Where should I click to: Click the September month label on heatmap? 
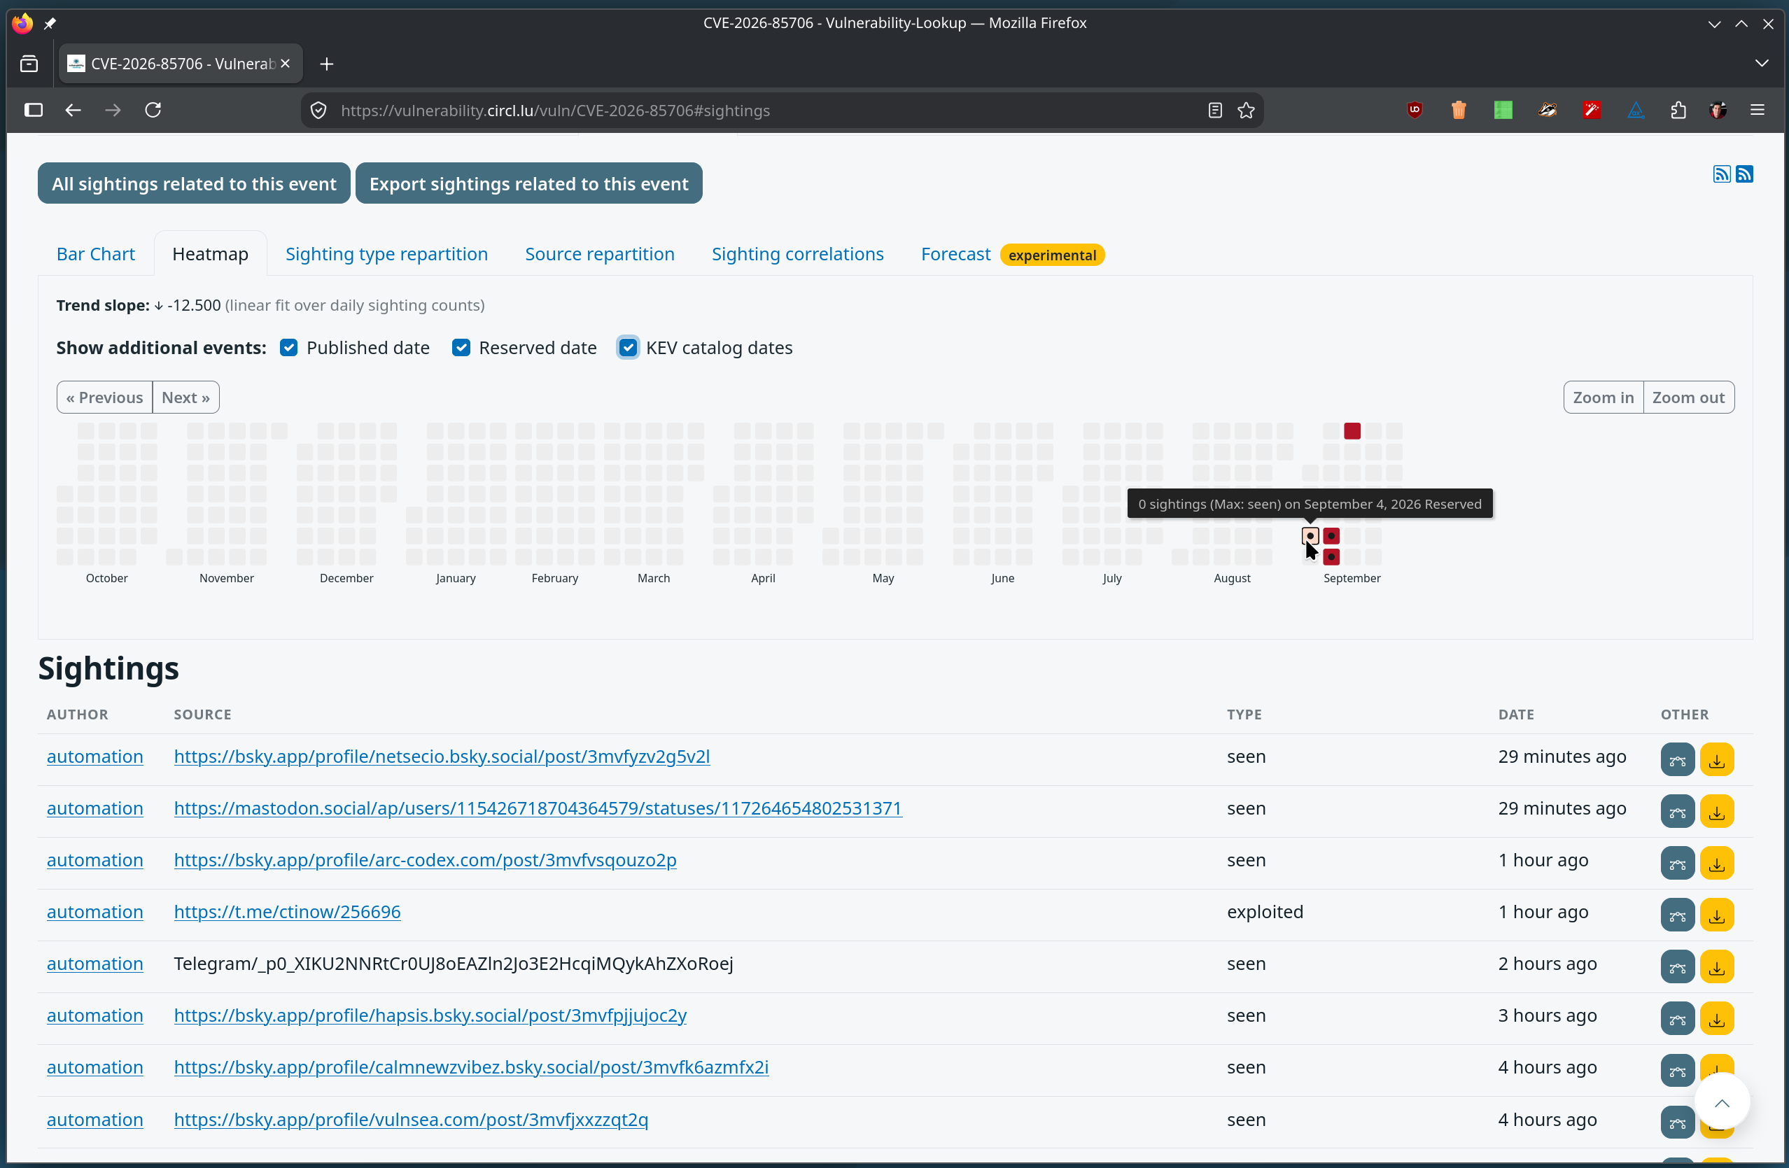[1352, 578]
